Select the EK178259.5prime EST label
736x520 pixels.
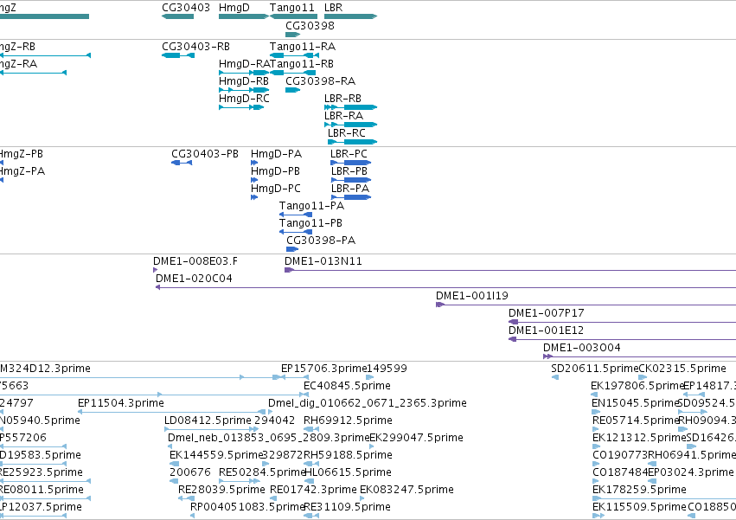(x=639, y=490)
